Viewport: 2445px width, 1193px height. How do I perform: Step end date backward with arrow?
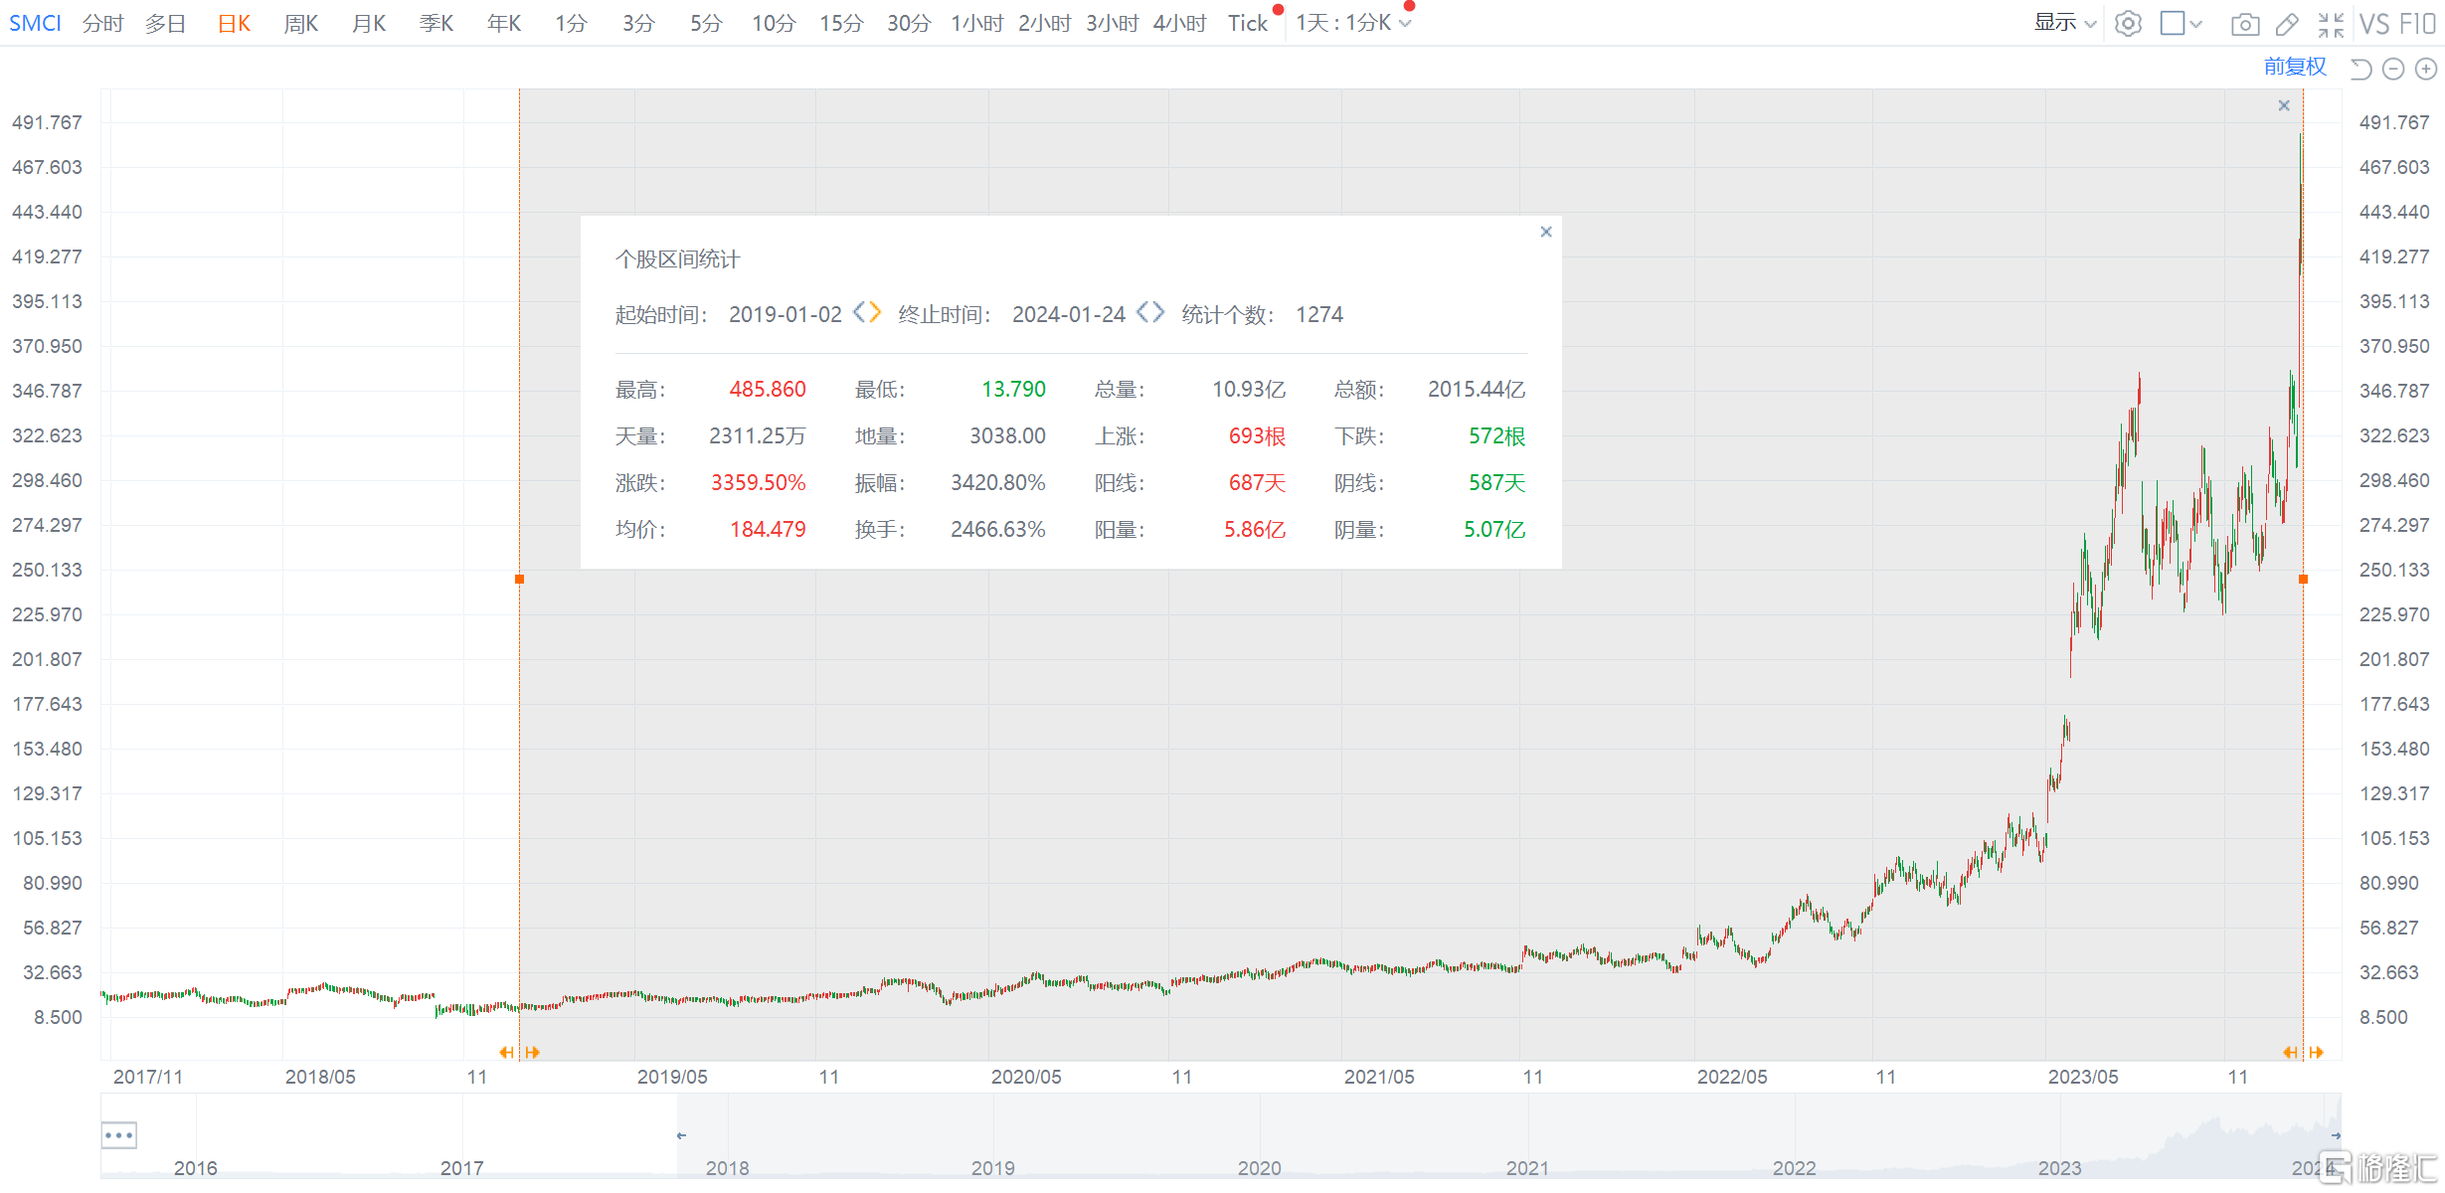(1142, 313)
